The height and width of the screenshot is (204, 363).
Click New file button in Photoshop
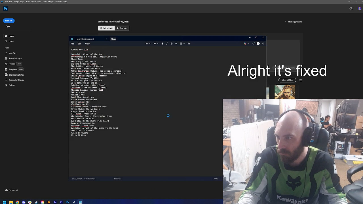pyautogui.click(x=9, y=21)
